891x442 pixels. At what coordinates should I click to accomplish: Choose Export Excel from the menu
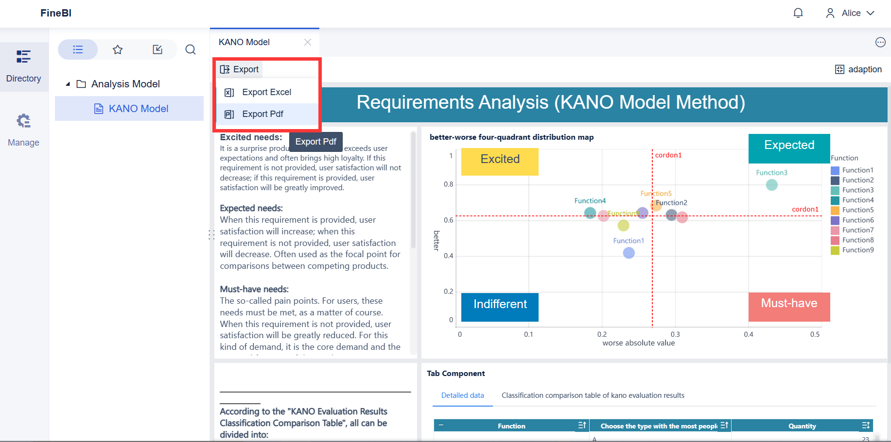267,92
